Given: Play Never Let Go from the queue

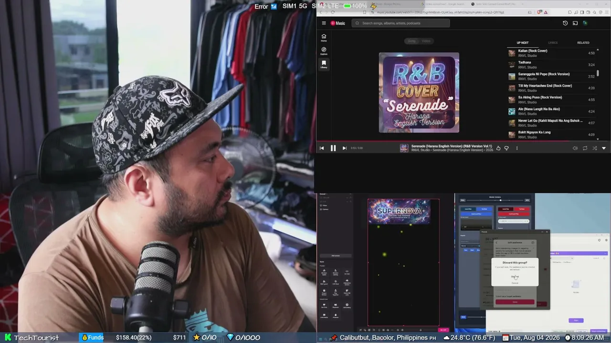Looking at the screenshot, I should coord(551,123).
